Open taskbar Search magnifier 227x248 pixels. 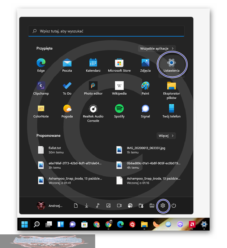pos(36,224)
